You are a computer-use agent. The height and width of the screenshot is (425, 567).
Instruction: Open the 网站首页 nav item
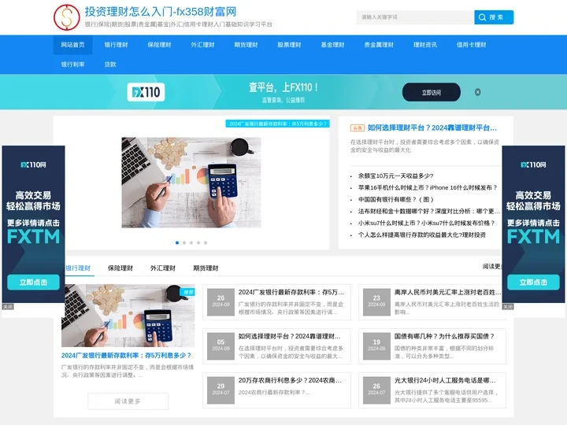(x=72, y=45)
